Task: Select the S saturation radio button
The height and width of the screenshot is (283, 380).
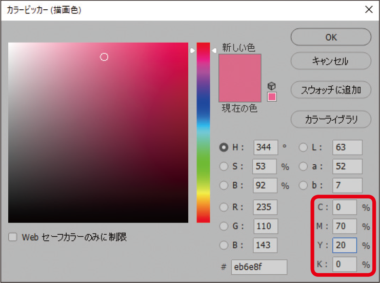Action: pos(224,166)
